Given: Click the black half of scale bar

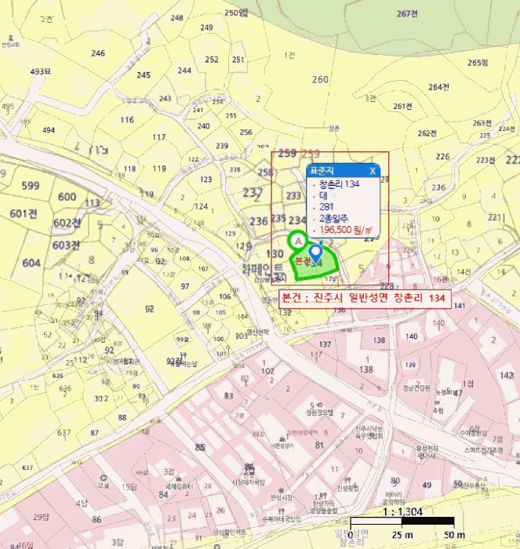Looking at the screenshot, I should point(428,521).
